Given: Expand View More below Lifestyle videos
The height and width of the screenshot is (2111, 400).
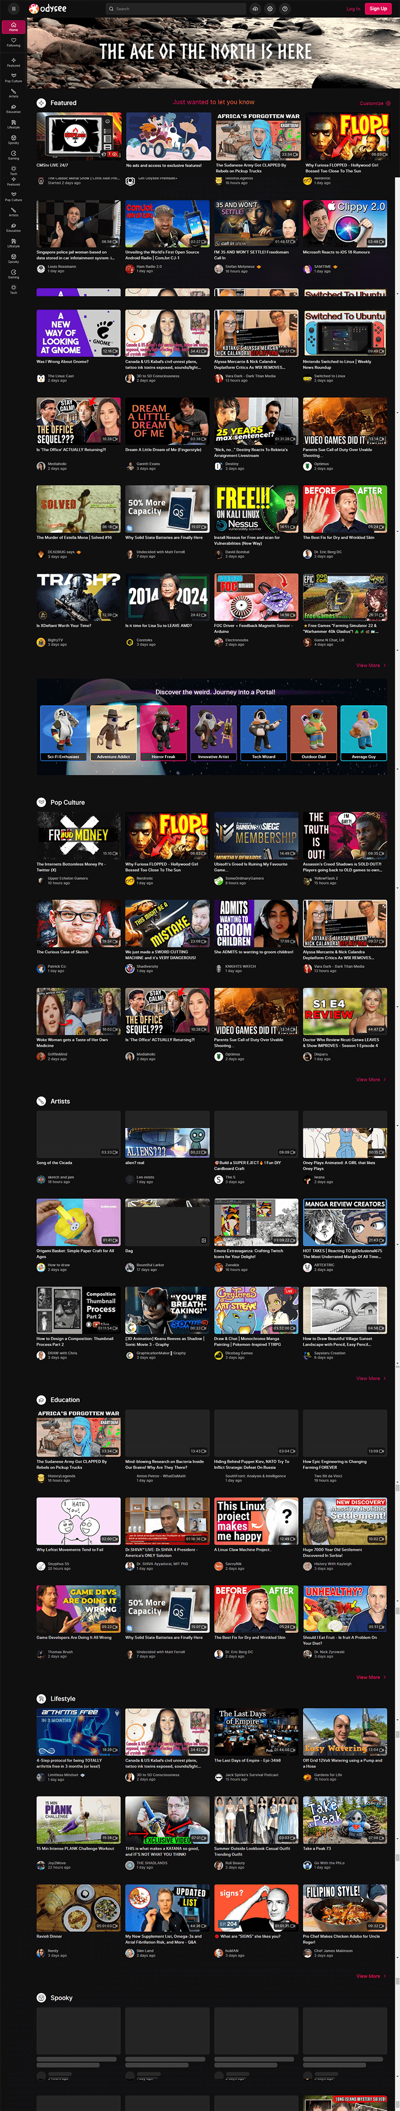Looking at the screenshot, I should (x=370, y=1976).
